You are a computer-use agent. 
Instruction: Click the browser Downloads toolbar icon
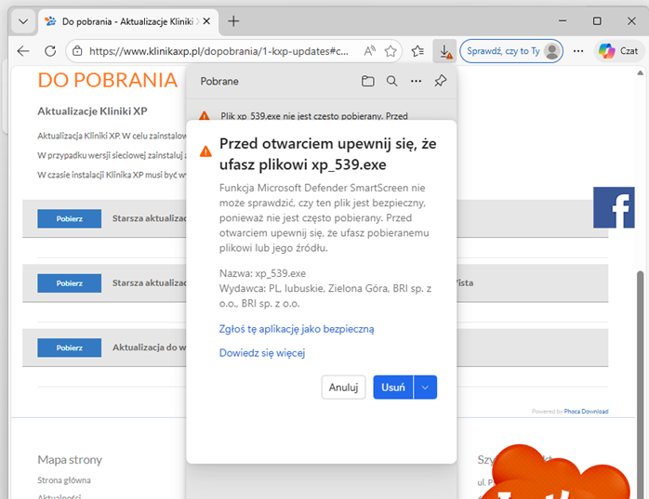[445, 51]
